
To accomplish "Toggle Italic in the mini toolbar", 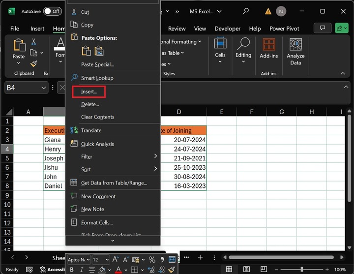I will coord(82,270).
